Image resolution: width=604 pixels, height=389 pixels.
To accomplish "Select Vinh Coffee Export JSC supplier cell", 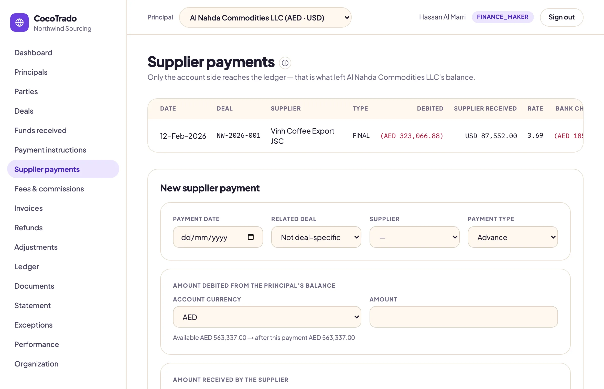I will [x=303, y=136].
